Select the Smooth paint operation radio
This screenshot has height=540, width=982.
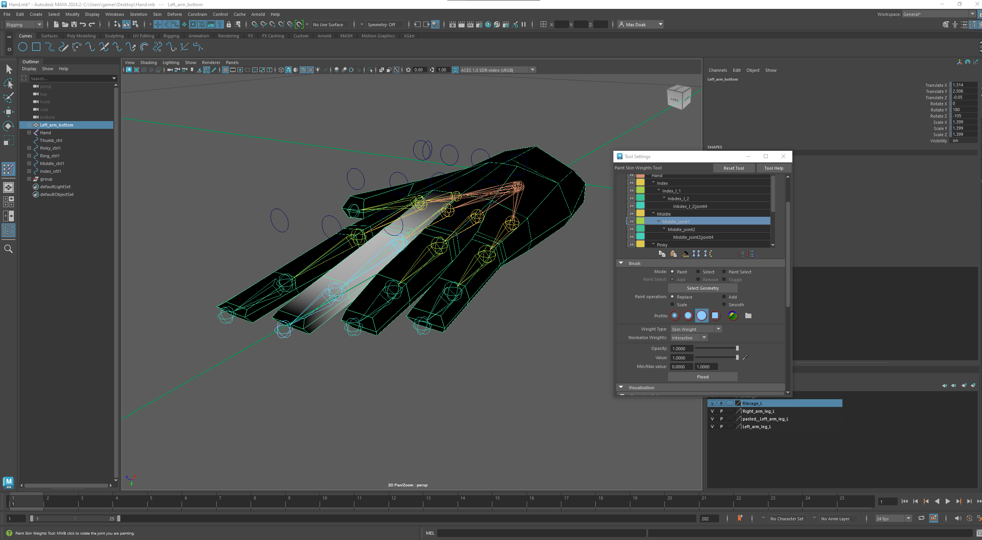(724, 305)
